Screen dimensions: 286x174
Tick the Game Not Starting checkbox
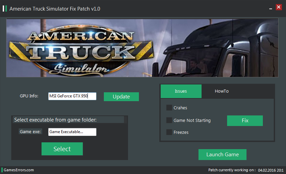tap(169, 120)
